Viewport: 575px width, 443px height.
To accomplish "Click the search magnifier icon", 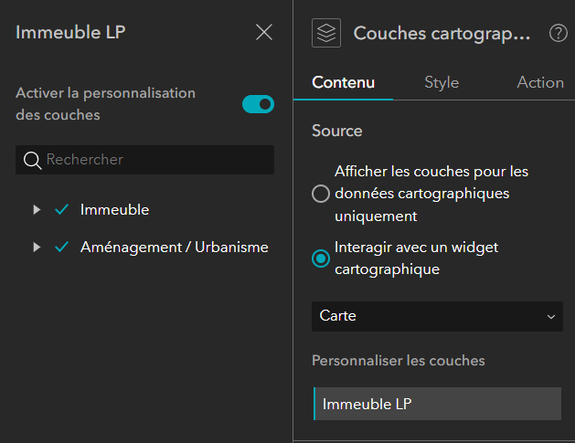I will pos(32,160).
